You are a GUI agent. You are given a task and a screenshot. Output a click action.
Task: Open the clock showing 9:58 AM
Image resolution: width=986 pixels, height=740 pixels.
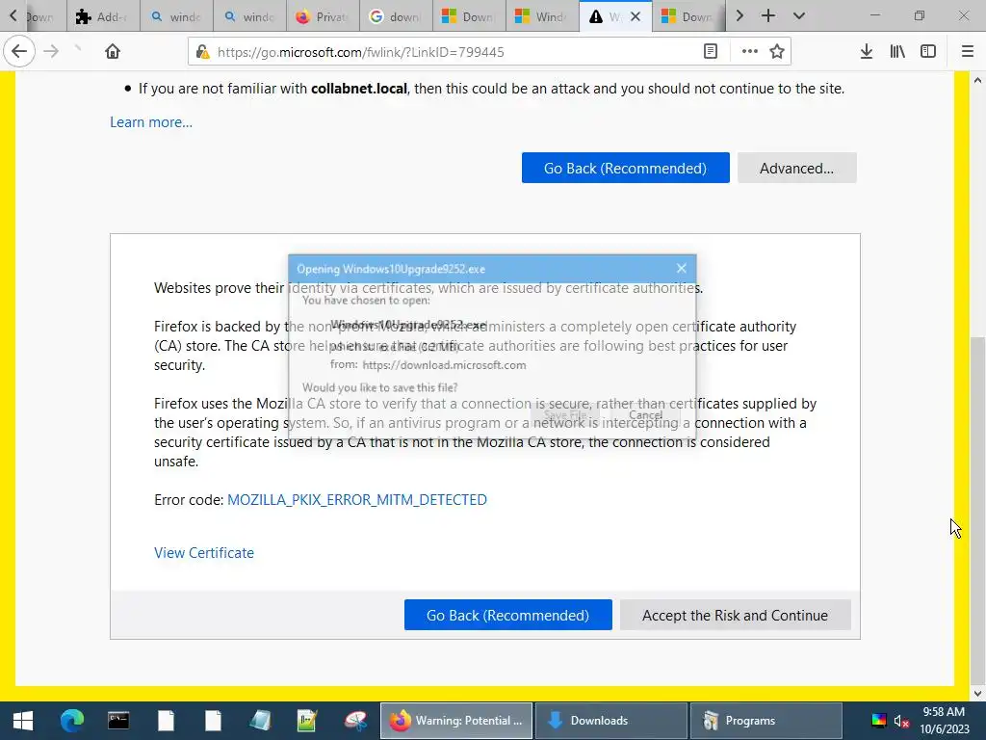[x=944, y=721]
